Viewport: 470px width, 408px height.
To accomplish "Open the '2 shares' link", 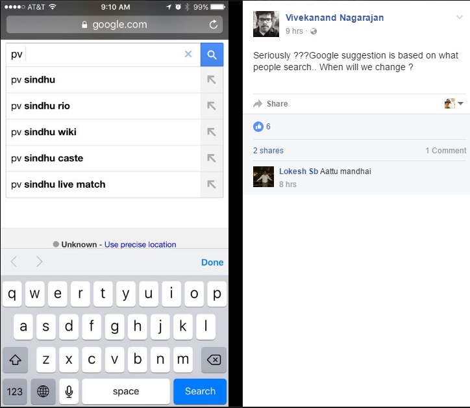I will point(268,151).
